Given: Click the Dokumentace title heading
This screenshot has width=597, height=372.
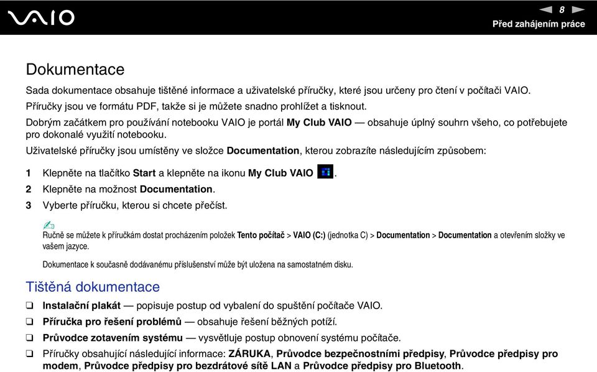Looking at the screenshot, I should click(75, 69).
